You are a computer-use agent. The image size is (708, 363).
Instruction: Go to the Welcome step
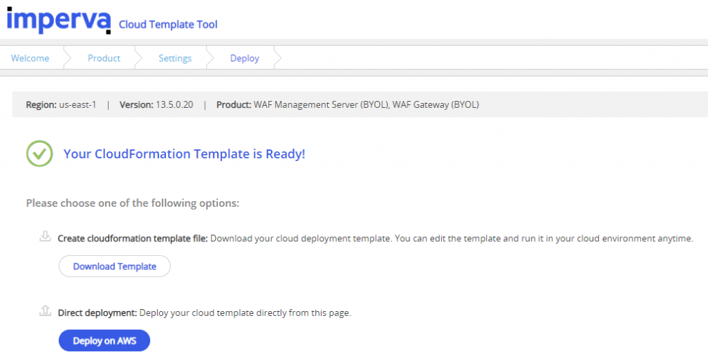(x=30, y=58)
